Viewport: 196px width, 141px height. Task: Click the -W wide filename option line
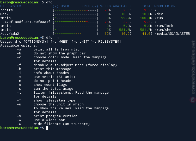point(53,124)
